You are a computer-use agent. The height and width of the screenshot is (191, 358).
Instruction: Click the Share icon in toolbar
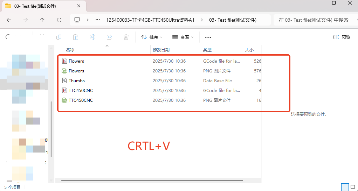[109, 37]
